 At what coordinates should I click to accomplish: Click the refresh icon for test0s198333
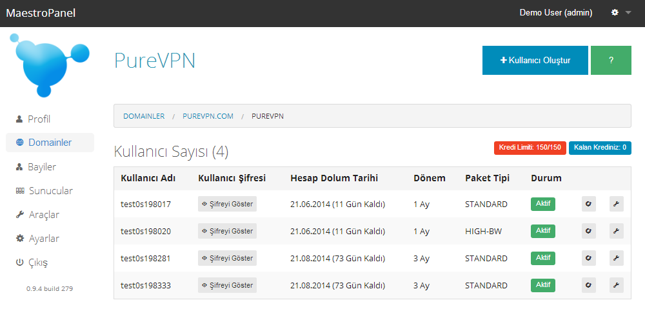pyautogui.click(x=589, y=285)
